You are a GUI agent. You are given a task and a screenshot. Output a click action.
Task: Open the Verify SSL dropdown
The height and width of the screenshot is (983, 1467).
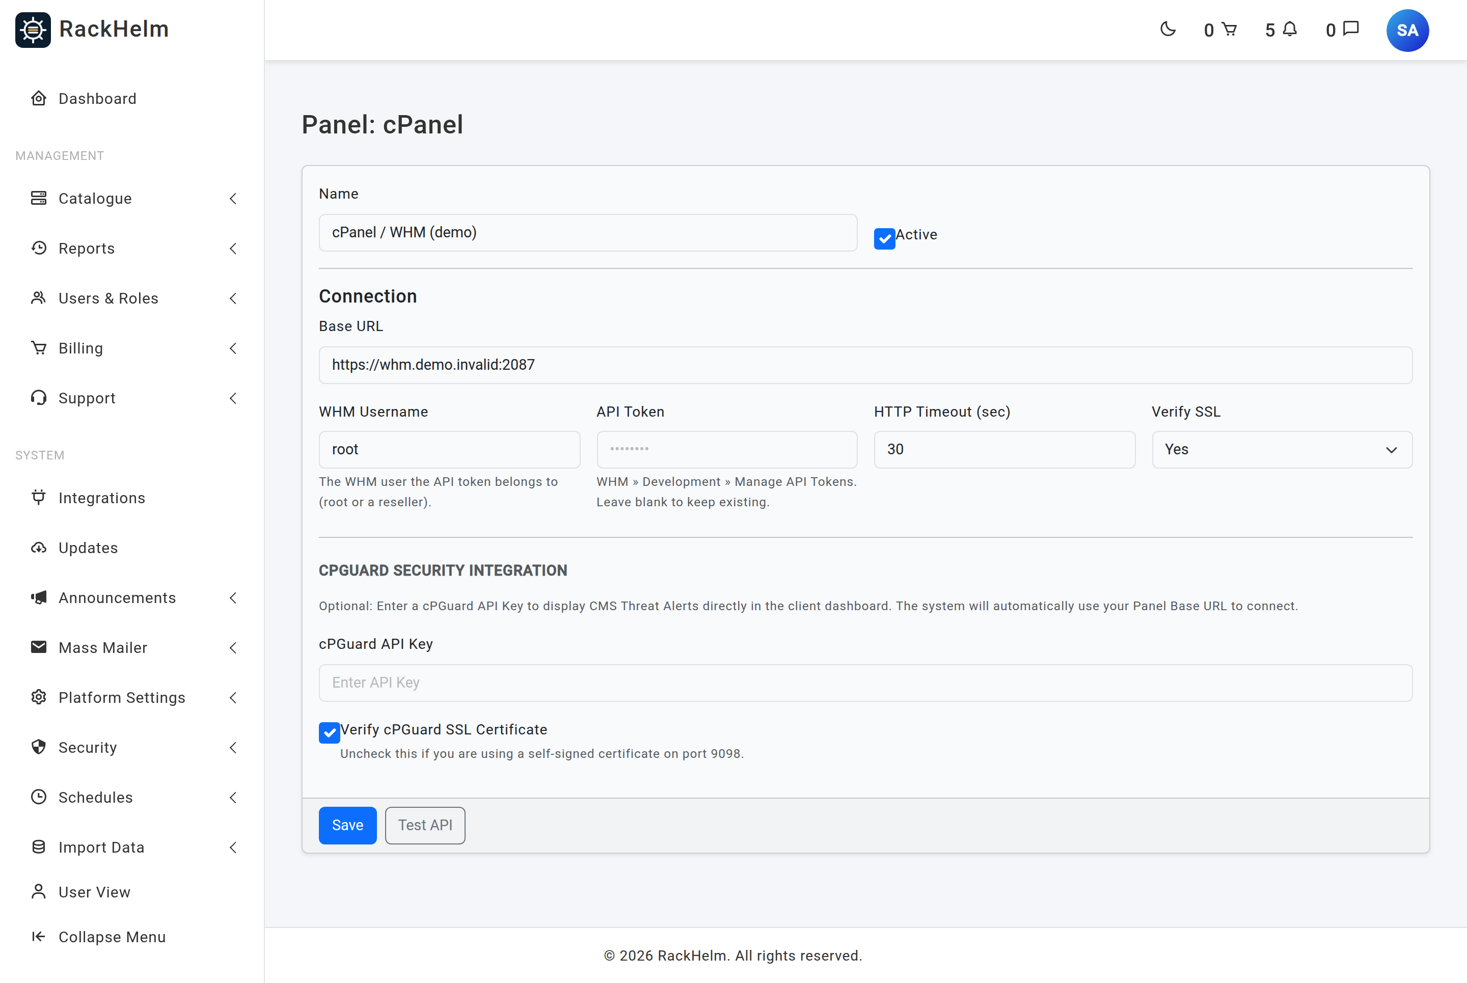click(x=1282, y=450)
